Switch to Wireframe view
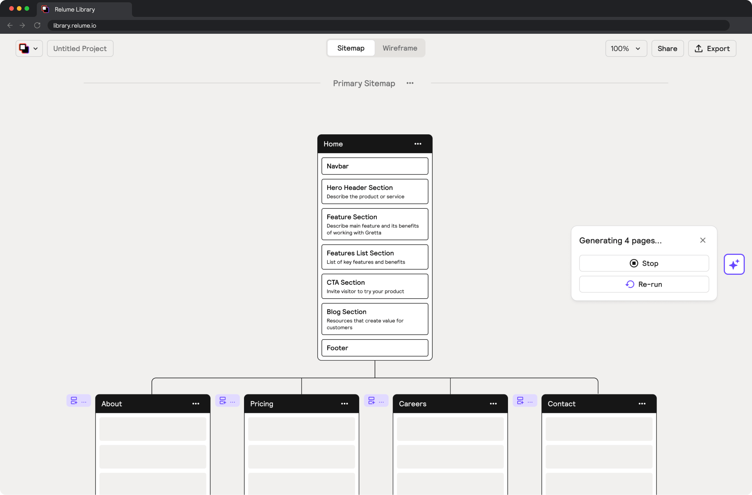Screen dimensions: 752x495 [x=399, y=48]
